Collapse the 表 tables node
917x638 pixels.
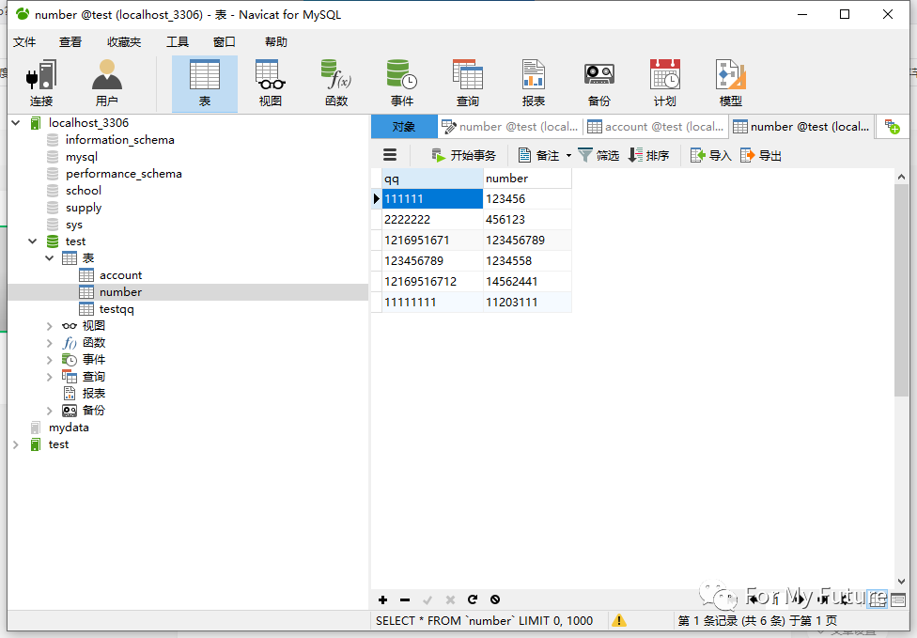[x=50, y=257]
